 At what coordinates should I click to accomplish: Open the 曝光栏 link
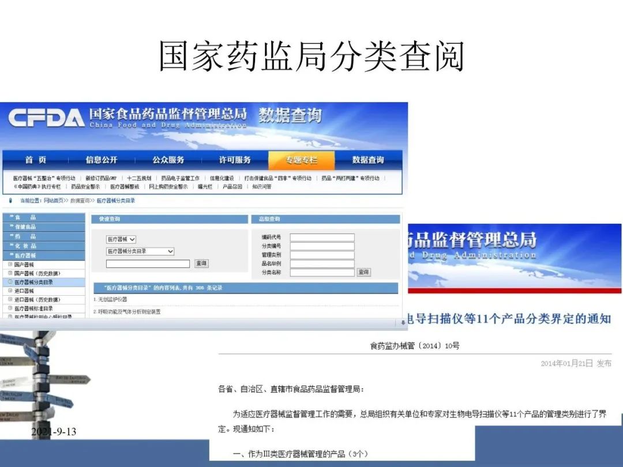(x=205, y=187)
